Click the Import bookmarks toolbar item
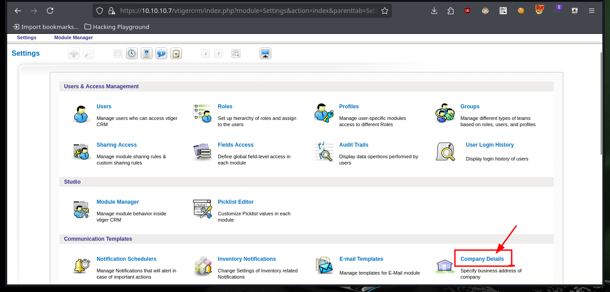 [46, 27]
